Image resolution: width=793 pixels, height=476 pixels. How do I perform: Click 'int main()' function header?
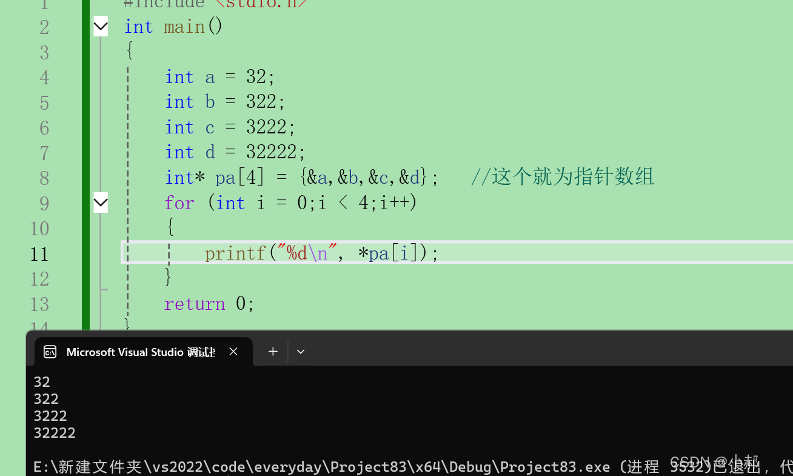coord(173,27)
